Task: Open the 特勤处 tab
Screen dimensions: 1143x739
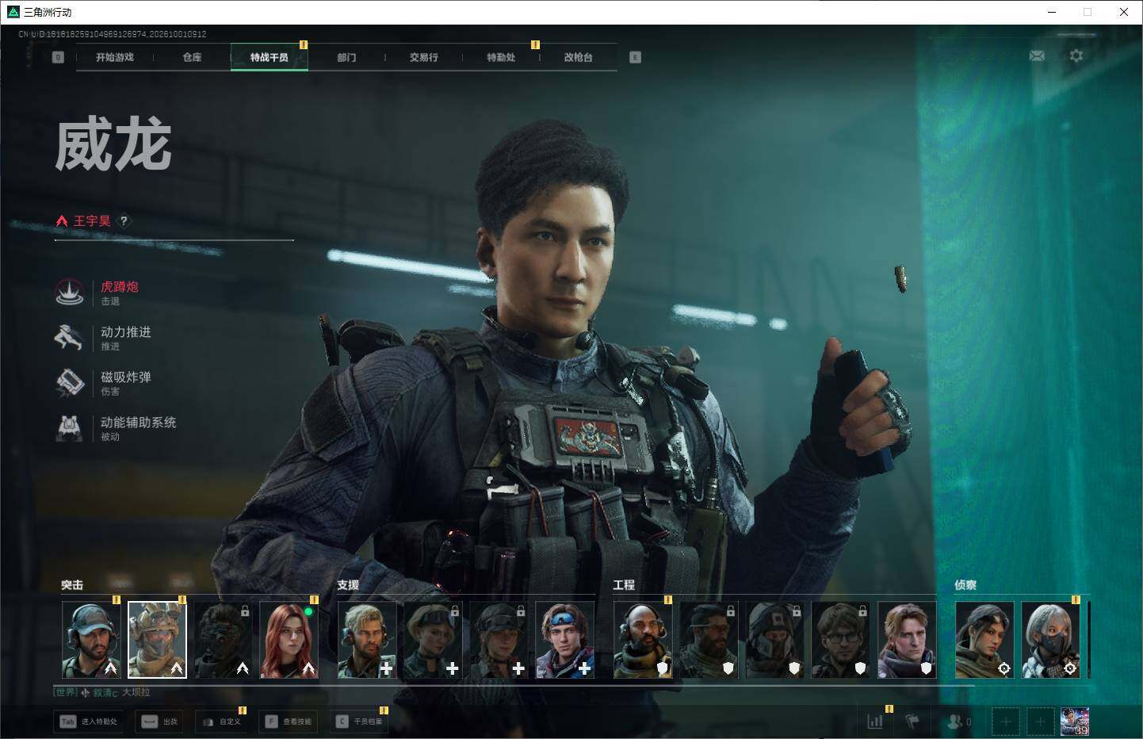Action: coord(501,57)
